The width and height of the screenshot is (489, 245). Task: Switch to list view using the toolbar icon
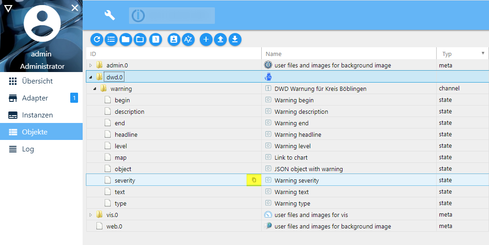[x=111, y=39]
